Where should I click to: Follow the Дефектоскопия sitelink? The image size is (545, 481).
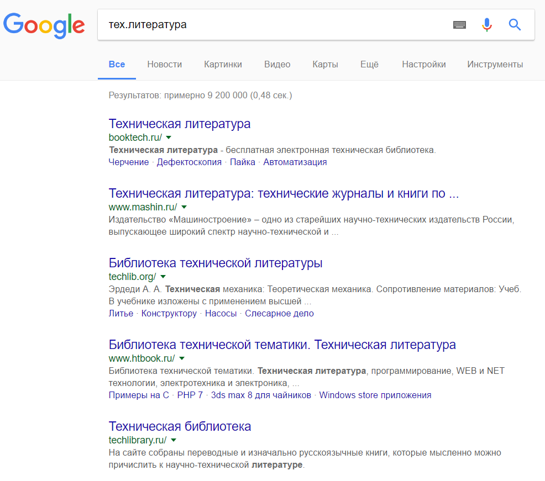tap(189, 162)
